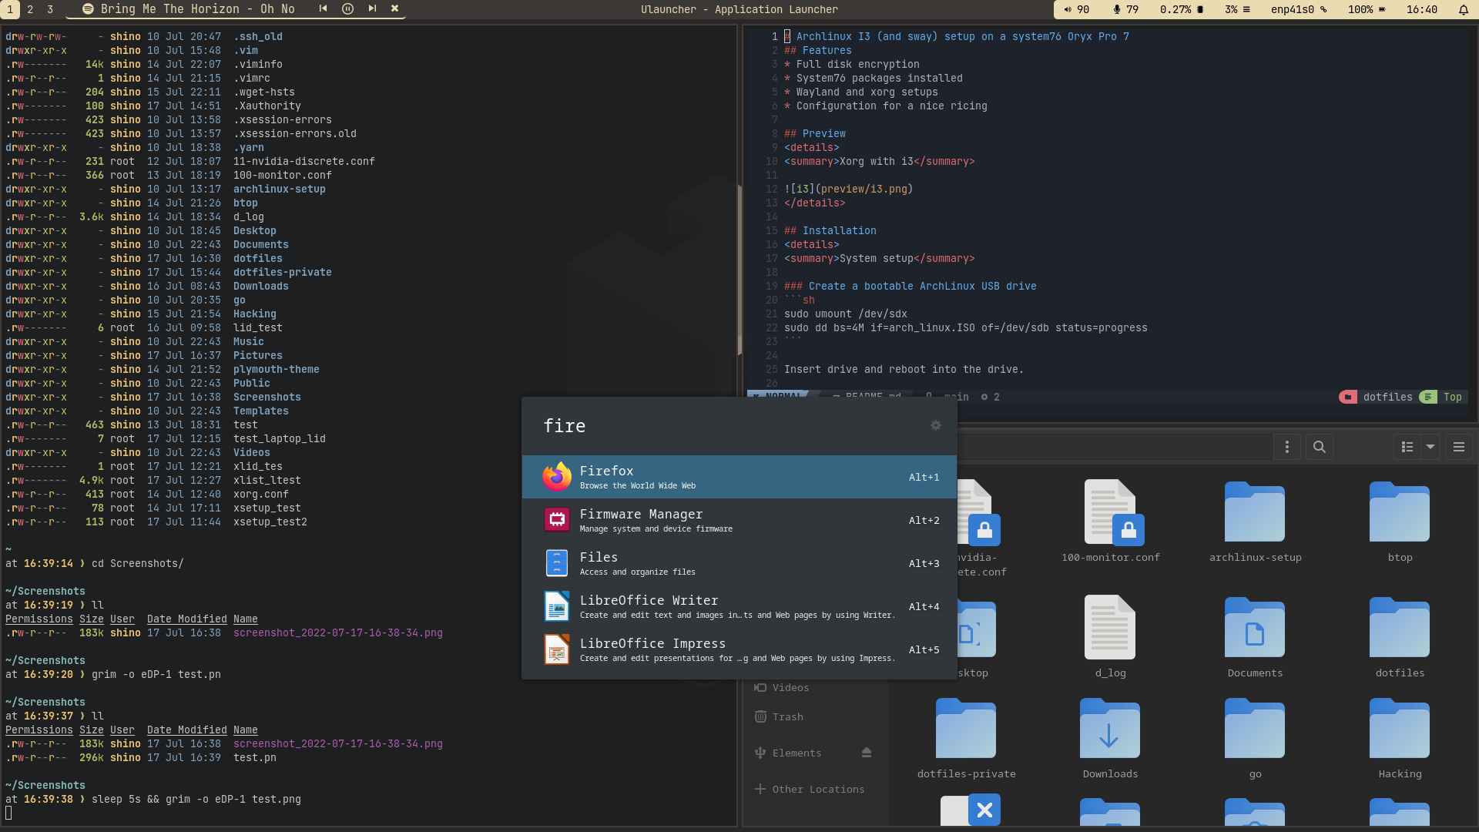Screen dimensions: 1479x832
Task: Expand view options dropdown arrow
Action: pyautogui.click(x=1430, y=447)
